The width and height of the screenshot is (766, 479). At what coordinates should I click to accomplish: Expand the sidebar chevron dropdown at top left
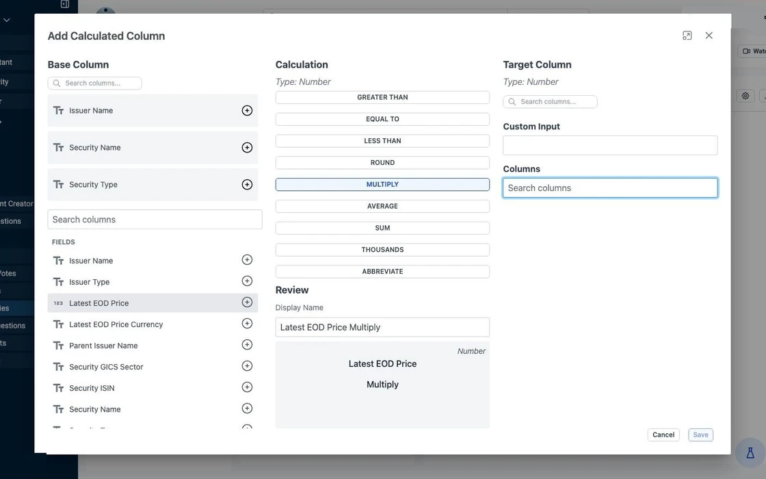point(6,20)
